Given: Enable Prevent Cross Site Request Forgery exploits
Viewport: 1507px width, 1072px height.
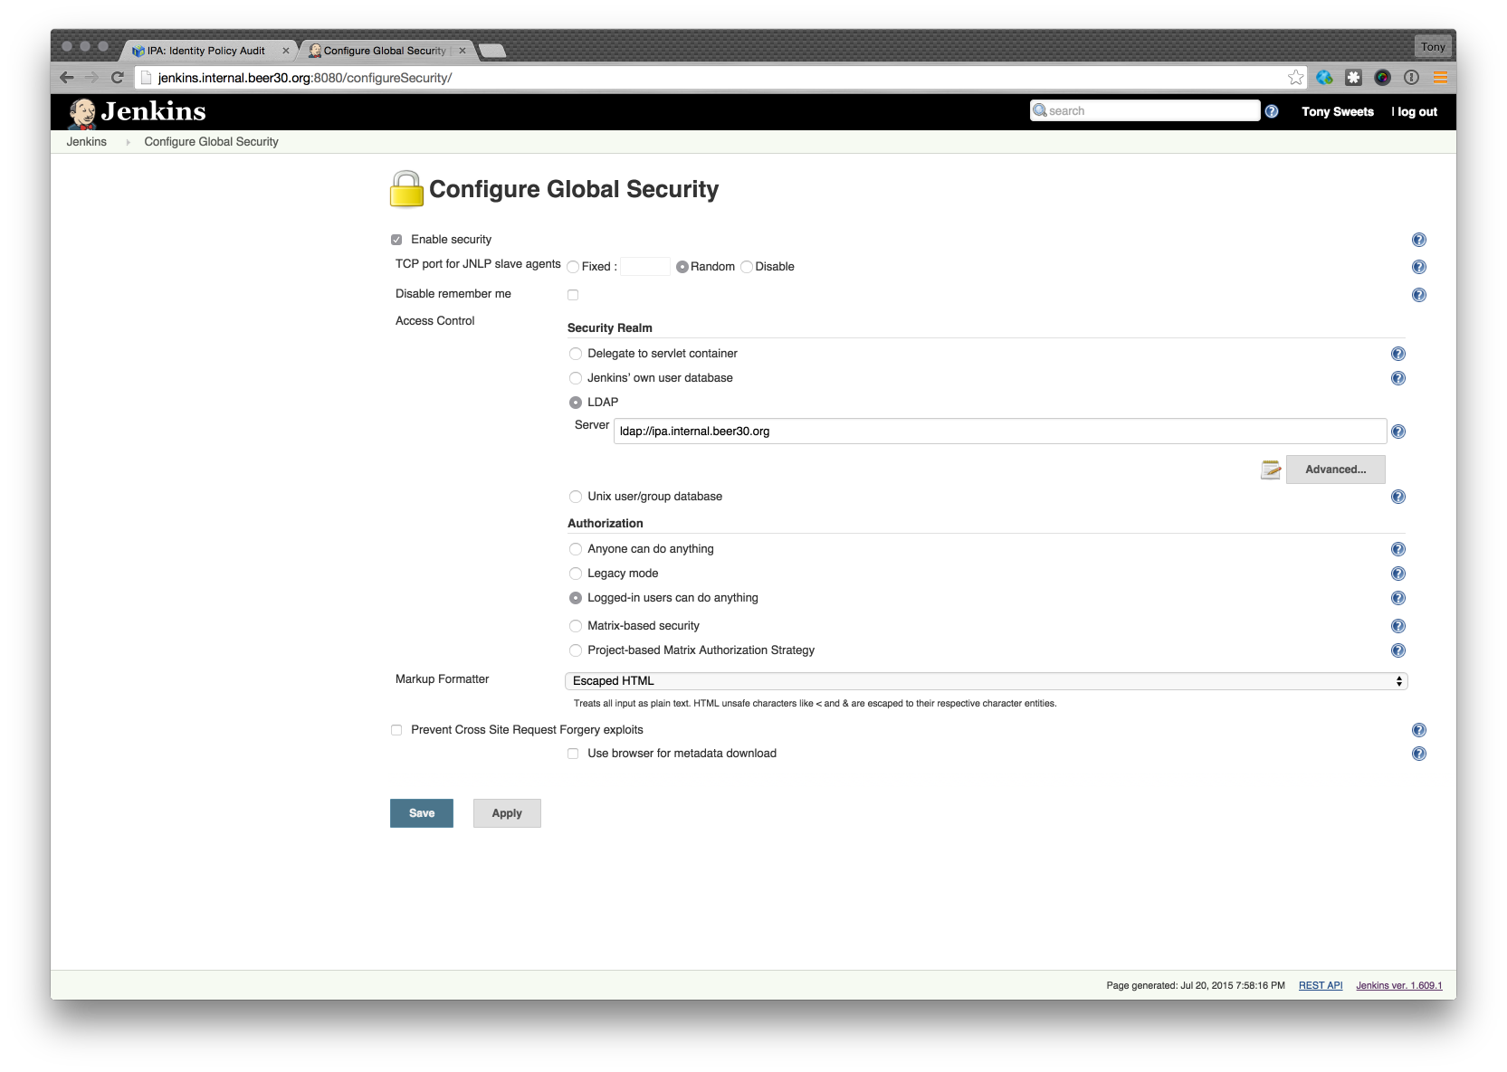Looking at the screenshot, I should click(396, 730).
